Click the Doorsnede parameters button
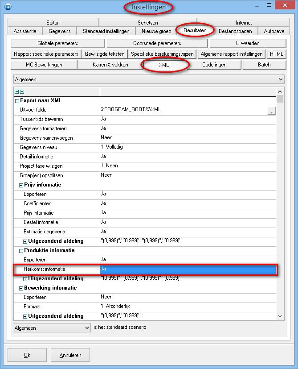This screenshot has width=298, height=369. pos(157,43)
